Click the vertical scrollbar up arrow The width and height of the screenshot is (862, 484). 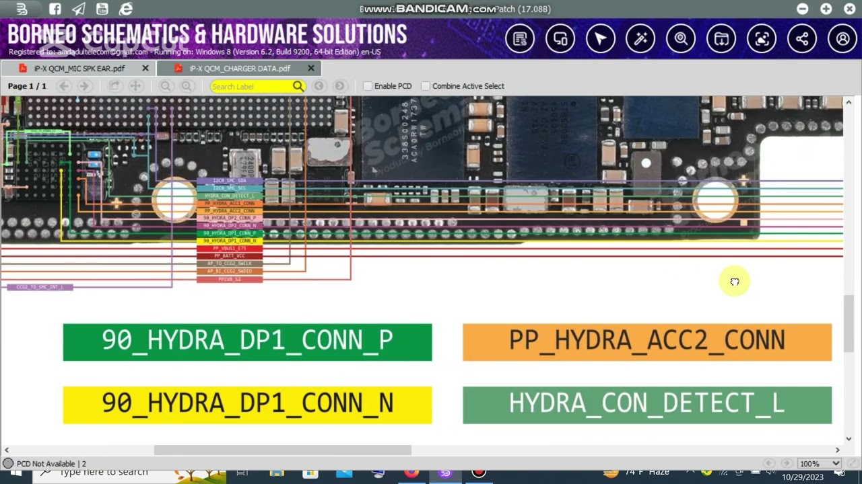(849, 102)
